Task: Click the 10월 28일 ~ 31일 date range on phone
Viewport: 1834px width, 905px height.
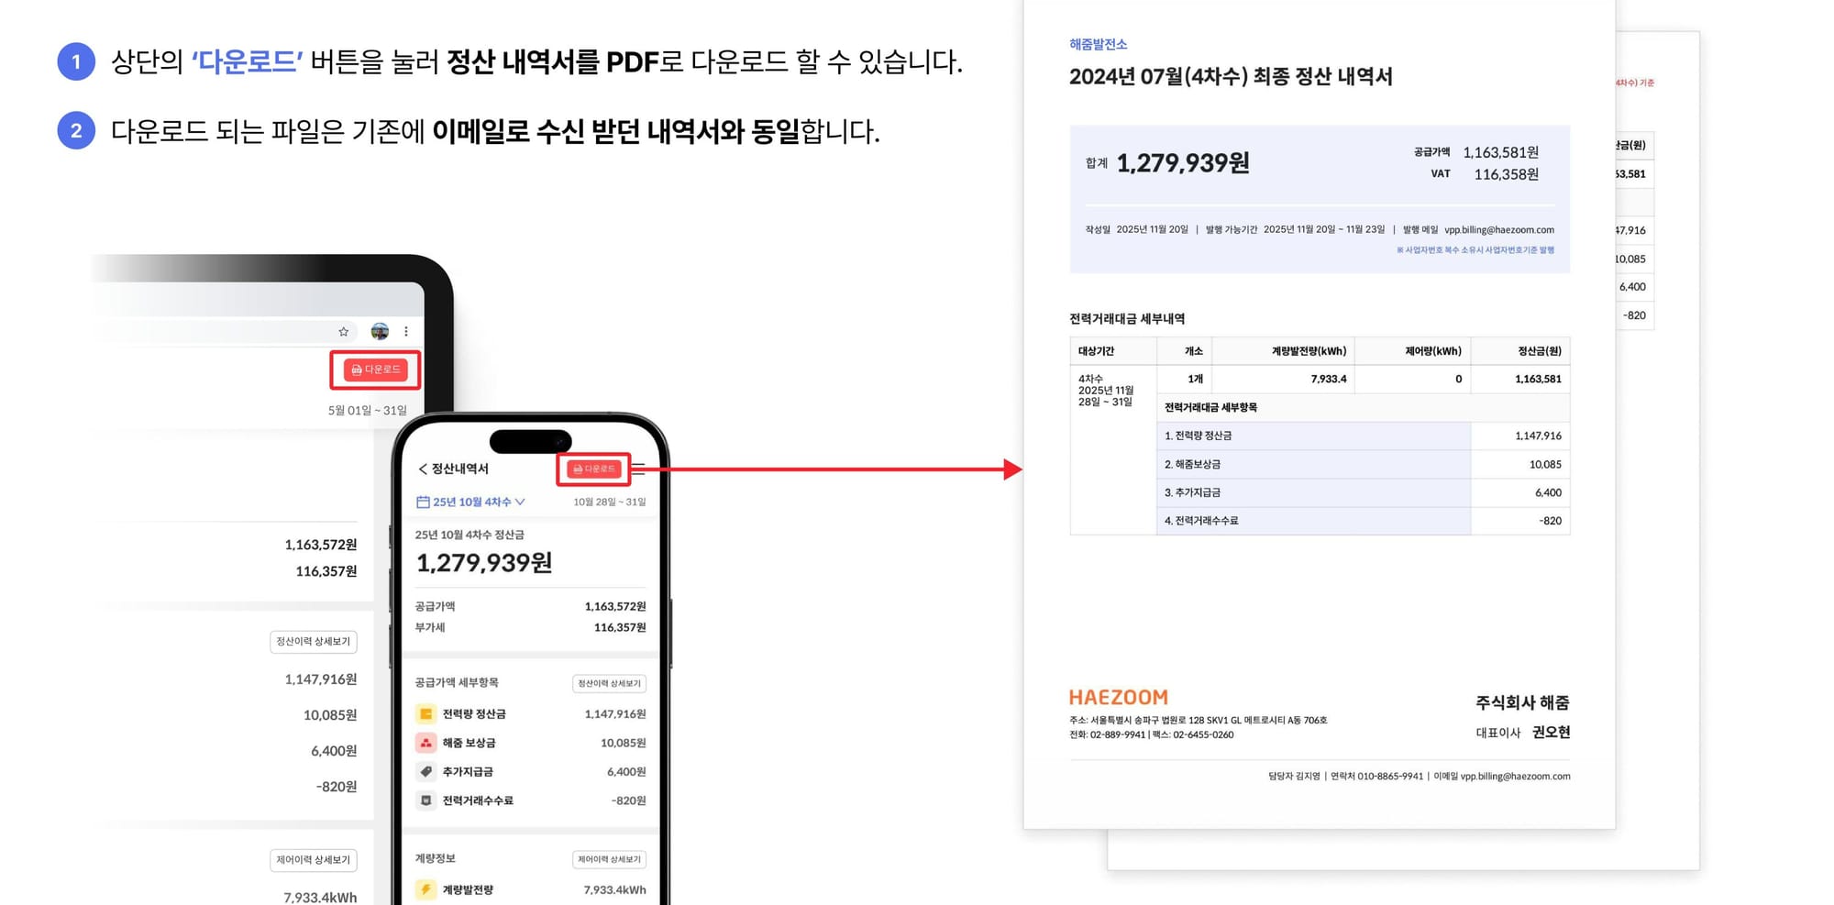Action: (610, 502)
